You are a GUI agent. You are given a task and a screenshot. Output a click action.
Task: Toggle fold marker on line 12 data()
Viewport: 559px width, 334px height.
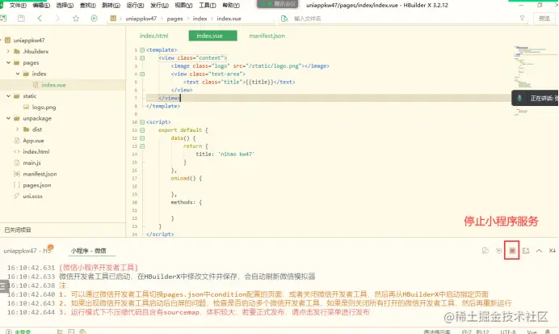pyautogui.click(x=142, y=138)
